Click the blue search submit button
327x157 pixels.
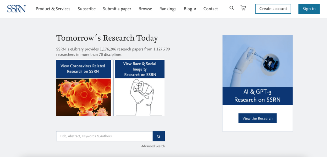(x=159, y=136)
